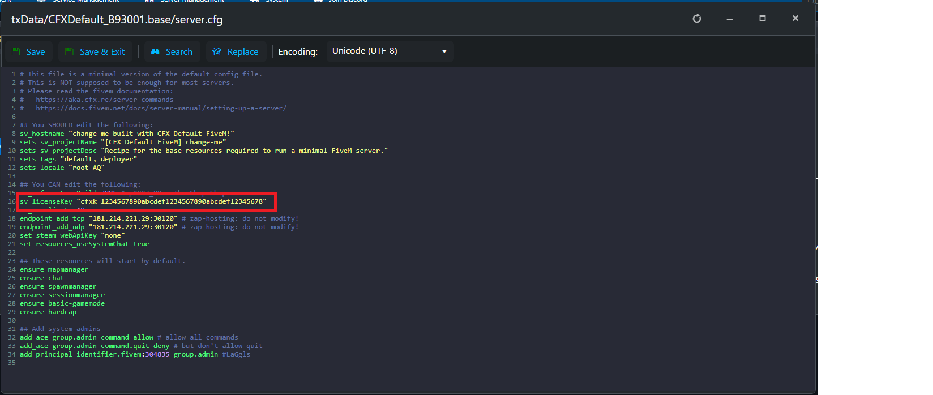
Task: Click the endpoint_add_udp line
Action: (x=159, y=227)
